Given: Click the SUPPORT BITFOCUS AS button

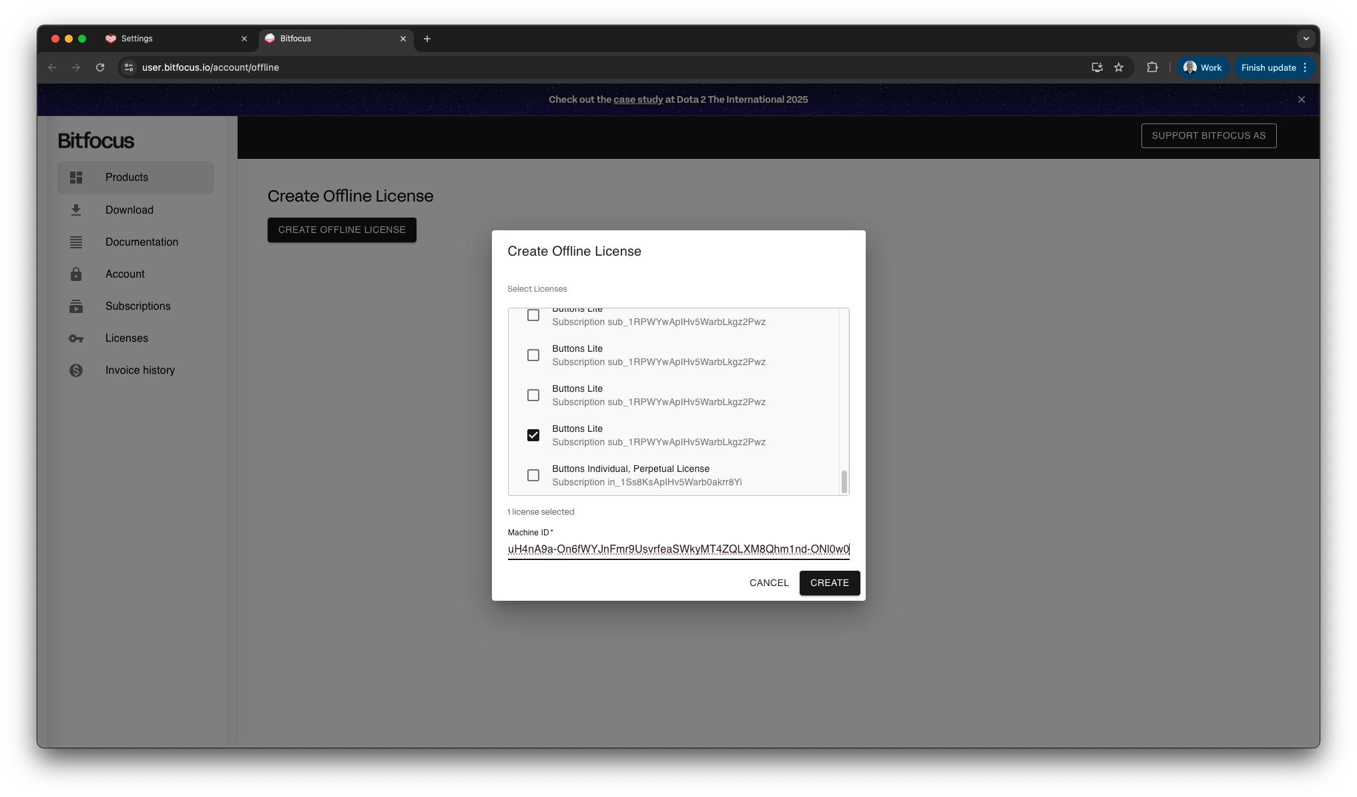Looking at the screenshot, I should click(x=1209, y=136).
